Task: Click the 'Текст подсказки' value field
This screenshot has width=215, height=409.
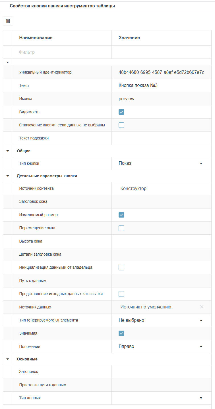Action: pyautogui.click(x=161, y=138)
